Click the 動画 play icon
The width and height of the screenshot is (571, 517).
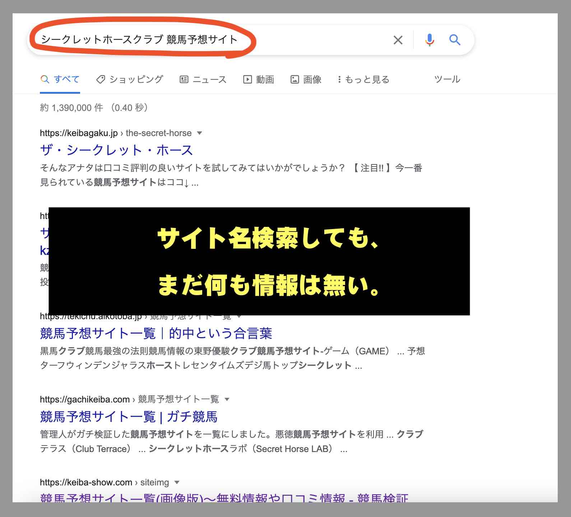(x=247, y=79)
